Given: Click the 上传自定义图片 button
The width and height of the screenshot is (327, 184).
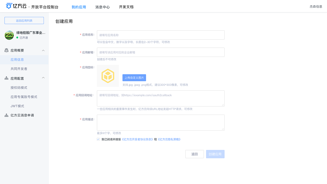Looking at the screenshot, I should (134, 78).
